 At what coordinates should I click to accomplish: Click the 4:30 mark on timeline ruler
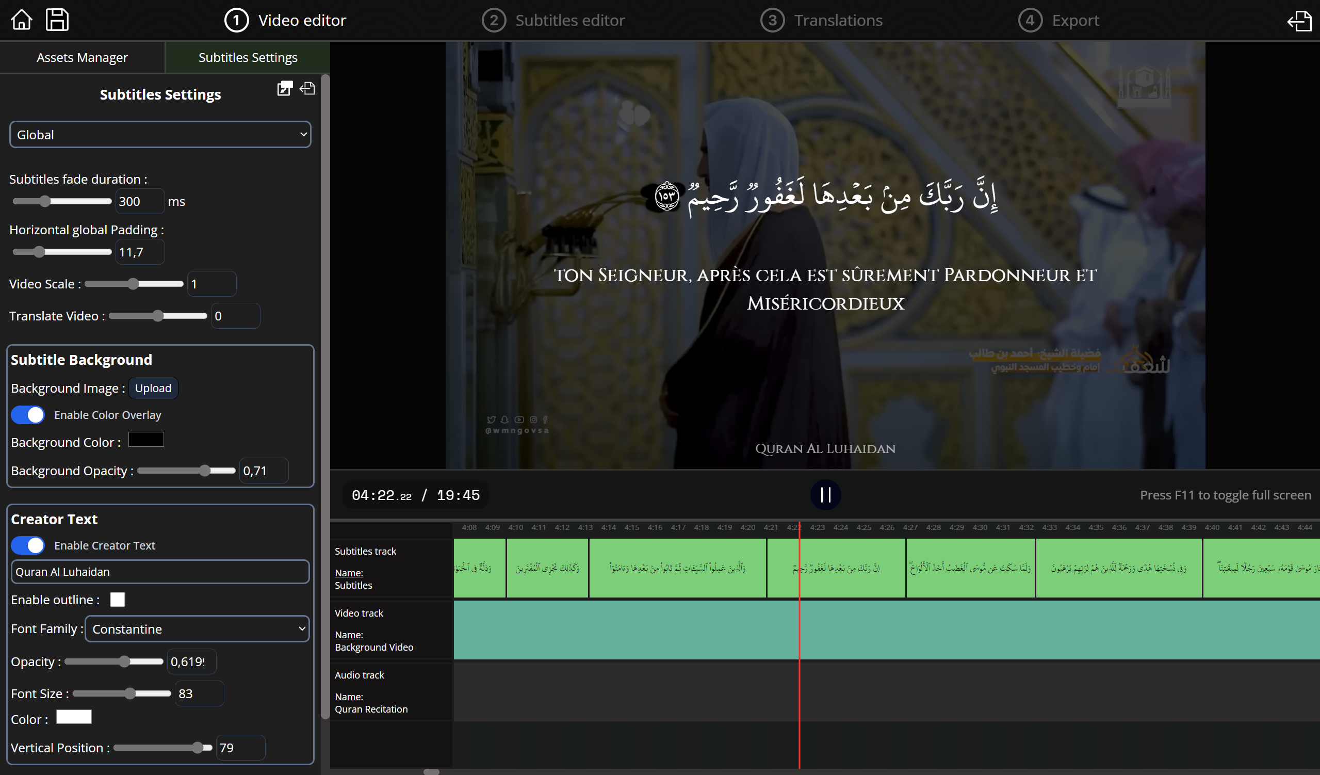point(980,527)
